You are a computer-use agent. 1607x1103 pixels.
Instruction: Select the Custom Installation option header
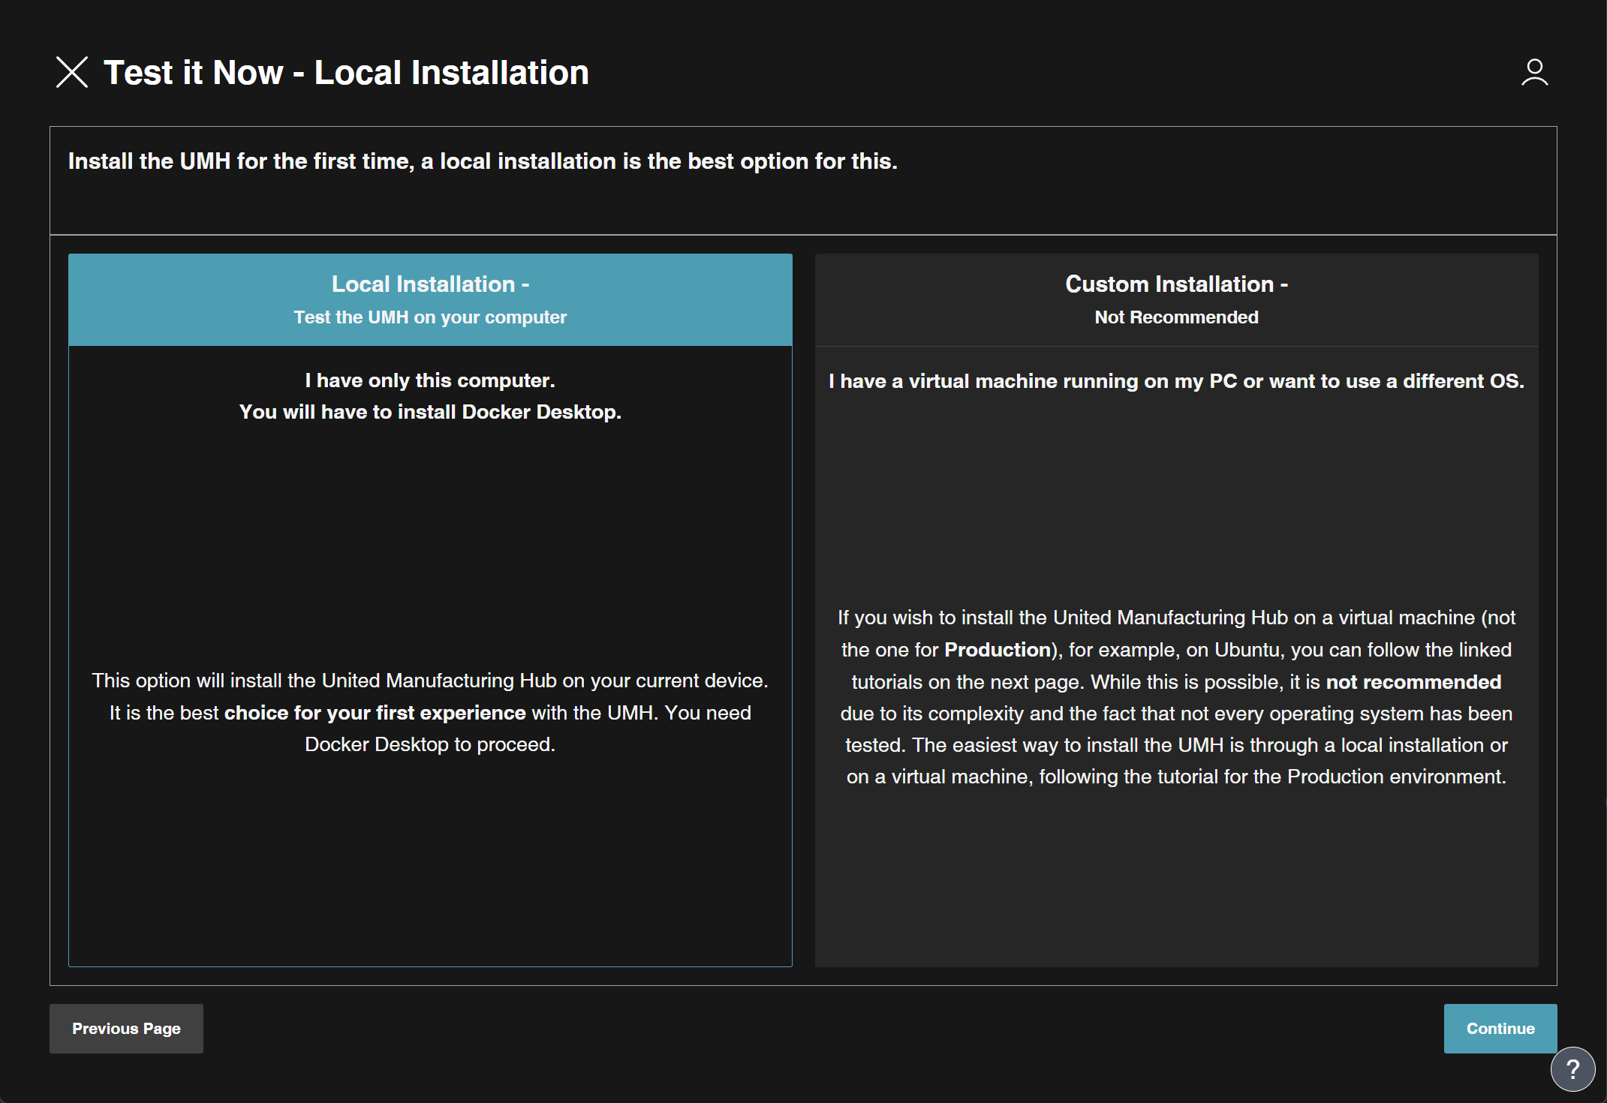[1176, 284]
